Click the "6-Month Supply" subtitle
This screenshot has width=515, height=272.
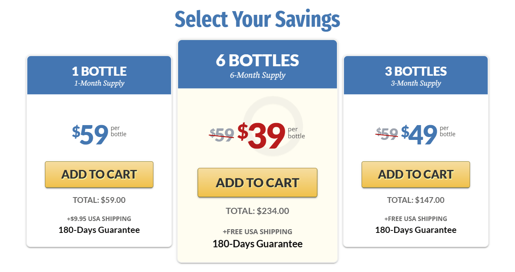point(257,75)
